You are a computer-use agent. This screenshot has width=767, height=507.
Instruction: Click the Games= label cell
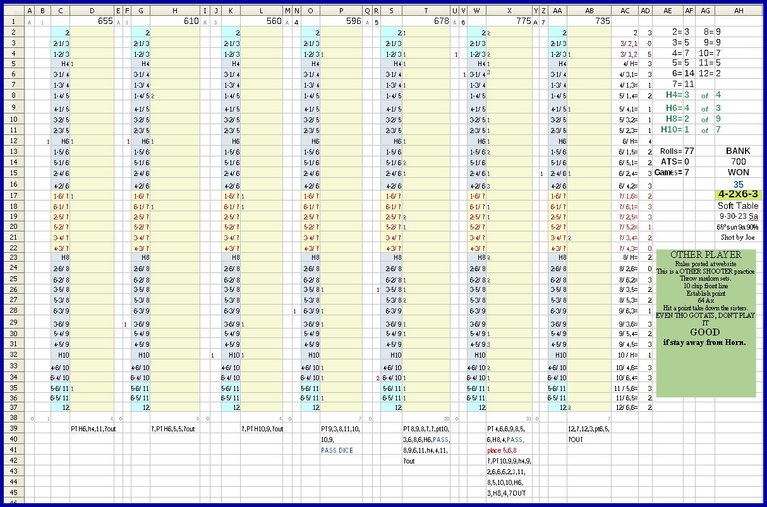click(x=668, y=172)
